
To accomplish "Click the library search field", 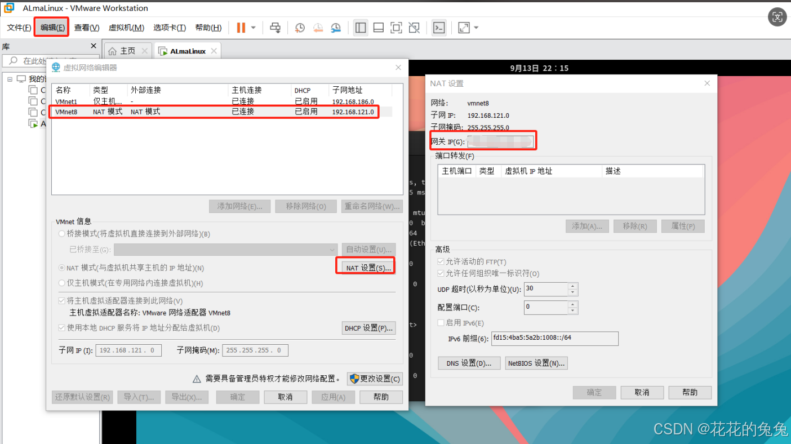I will pos(50,61).
